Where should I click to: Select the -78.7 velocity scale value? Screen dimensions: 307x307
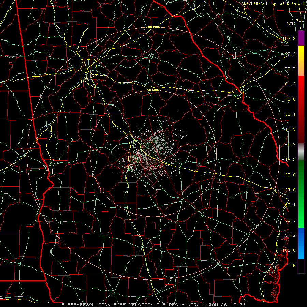(289, 220)
